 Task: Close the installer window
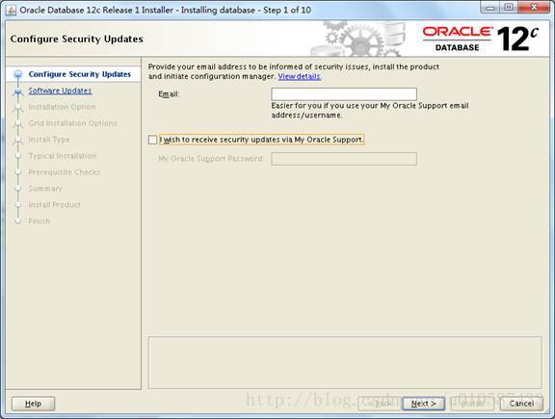tap(534, 8)
